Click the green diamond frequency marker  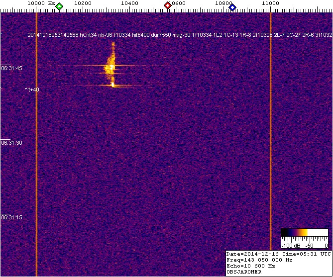coord(59,6)
